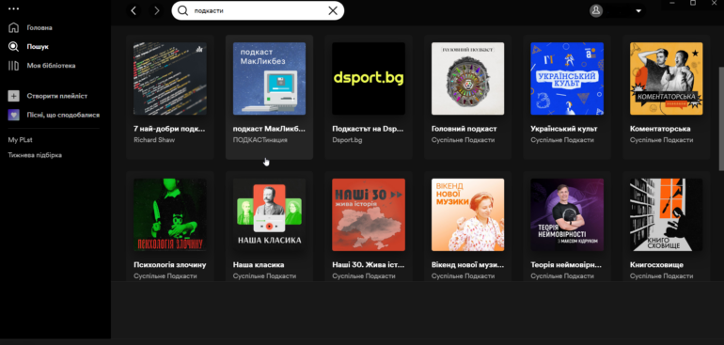Open the Психологія злочину cover art
The height and width of the screenshot is (345, 724).
[170, 214]
